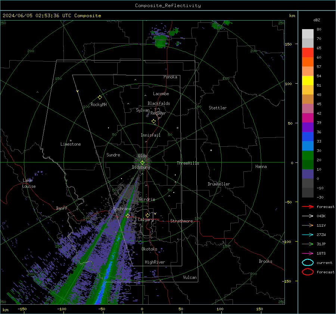This screenshot has height=314, width=336.
Task: Click the Limestone map label
Action: pos(71,144)
